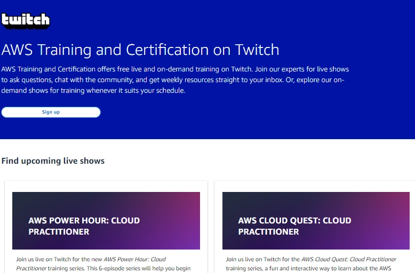Viewport: 415px width, 273px height.
Task: Click the AWS Cloud Quest card description text
Action: (311, 264)
